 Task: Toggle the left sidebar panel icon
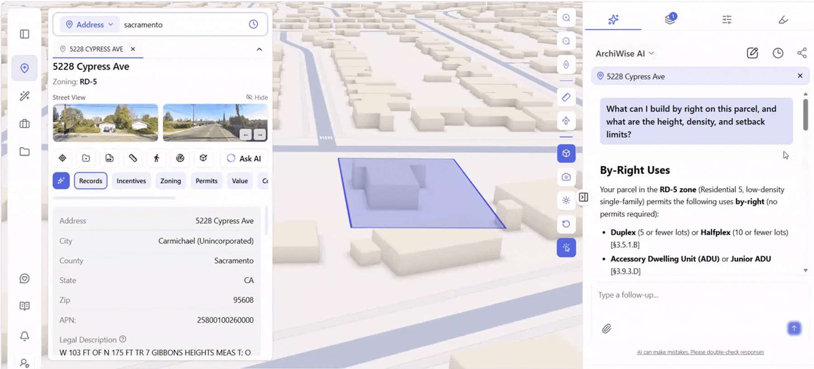click(x=24, y=34)
